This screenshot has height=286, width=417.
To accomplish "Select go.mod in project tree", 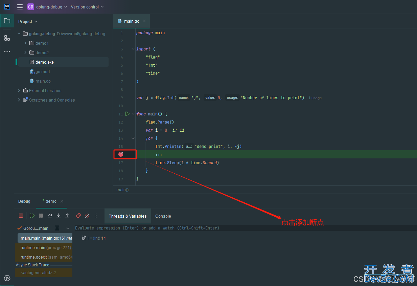I will [43, 72].
